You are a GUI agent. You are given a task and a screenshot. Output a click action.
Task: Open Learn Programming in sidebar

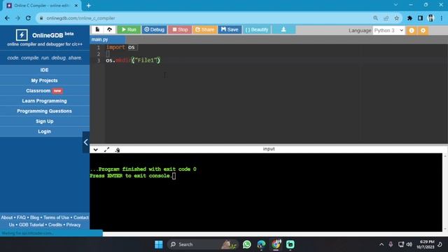44,101
